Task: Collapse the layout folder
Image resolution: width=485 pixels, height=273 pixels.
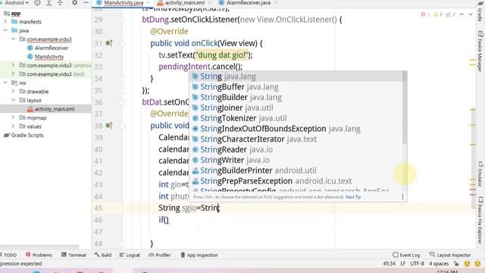Action: click(14, 100)
